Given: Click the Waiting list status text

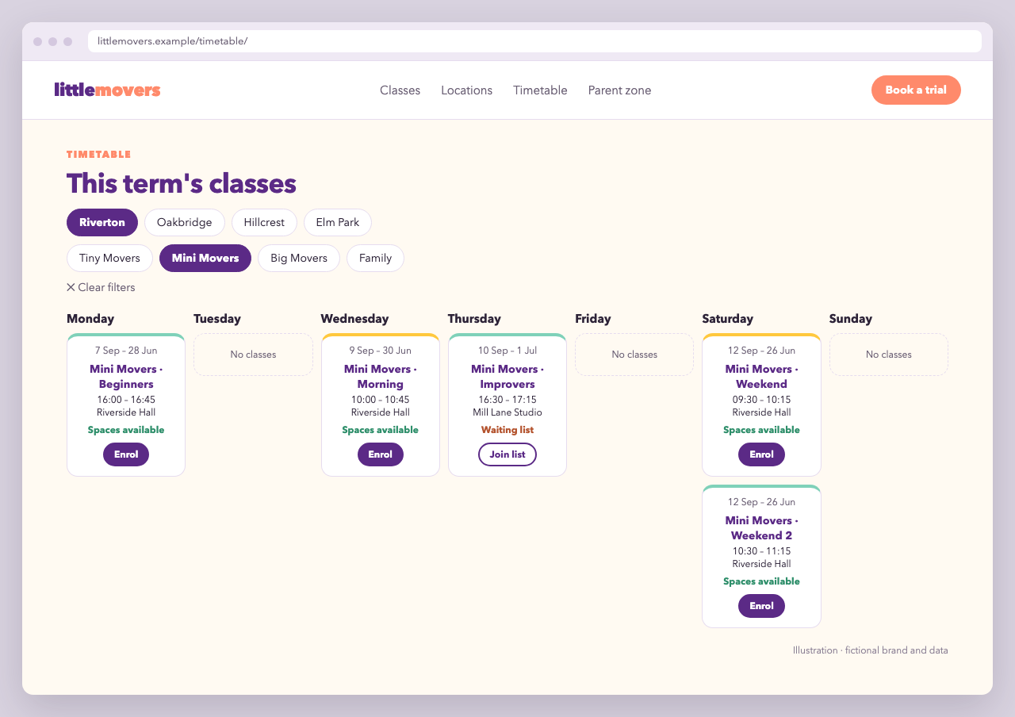Looking at the screenshot, I should coord(507,430).
